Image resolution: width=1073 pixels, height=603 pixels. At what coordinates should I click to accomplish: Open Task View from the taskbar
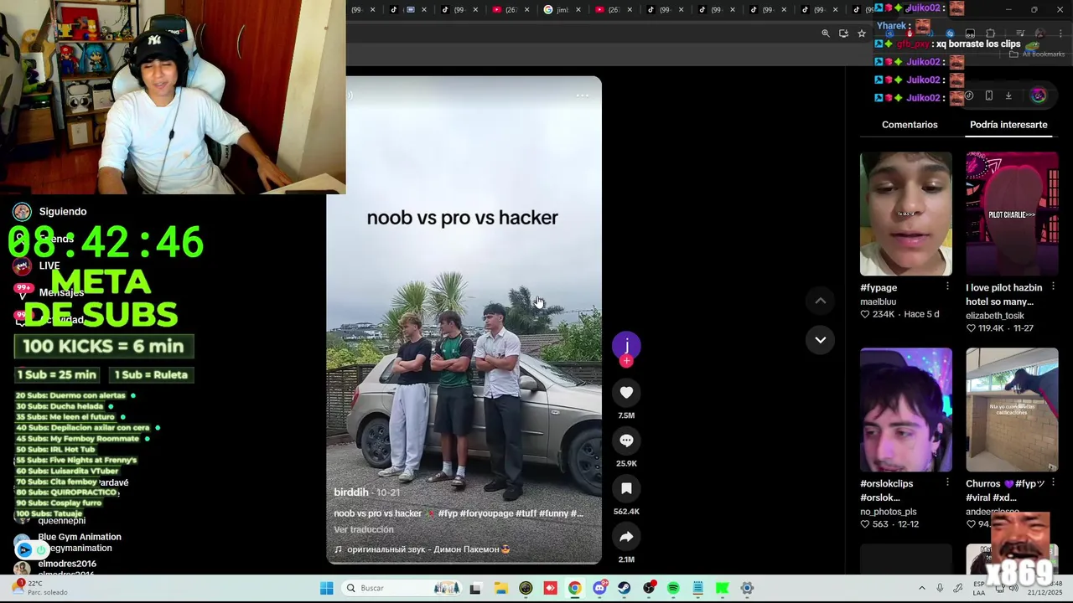click(x=475, y=588)
